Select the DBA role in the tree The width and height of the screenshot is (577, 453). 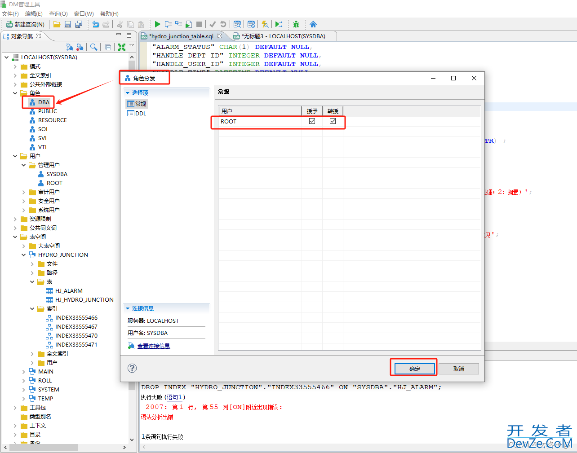tap(44, 102)
